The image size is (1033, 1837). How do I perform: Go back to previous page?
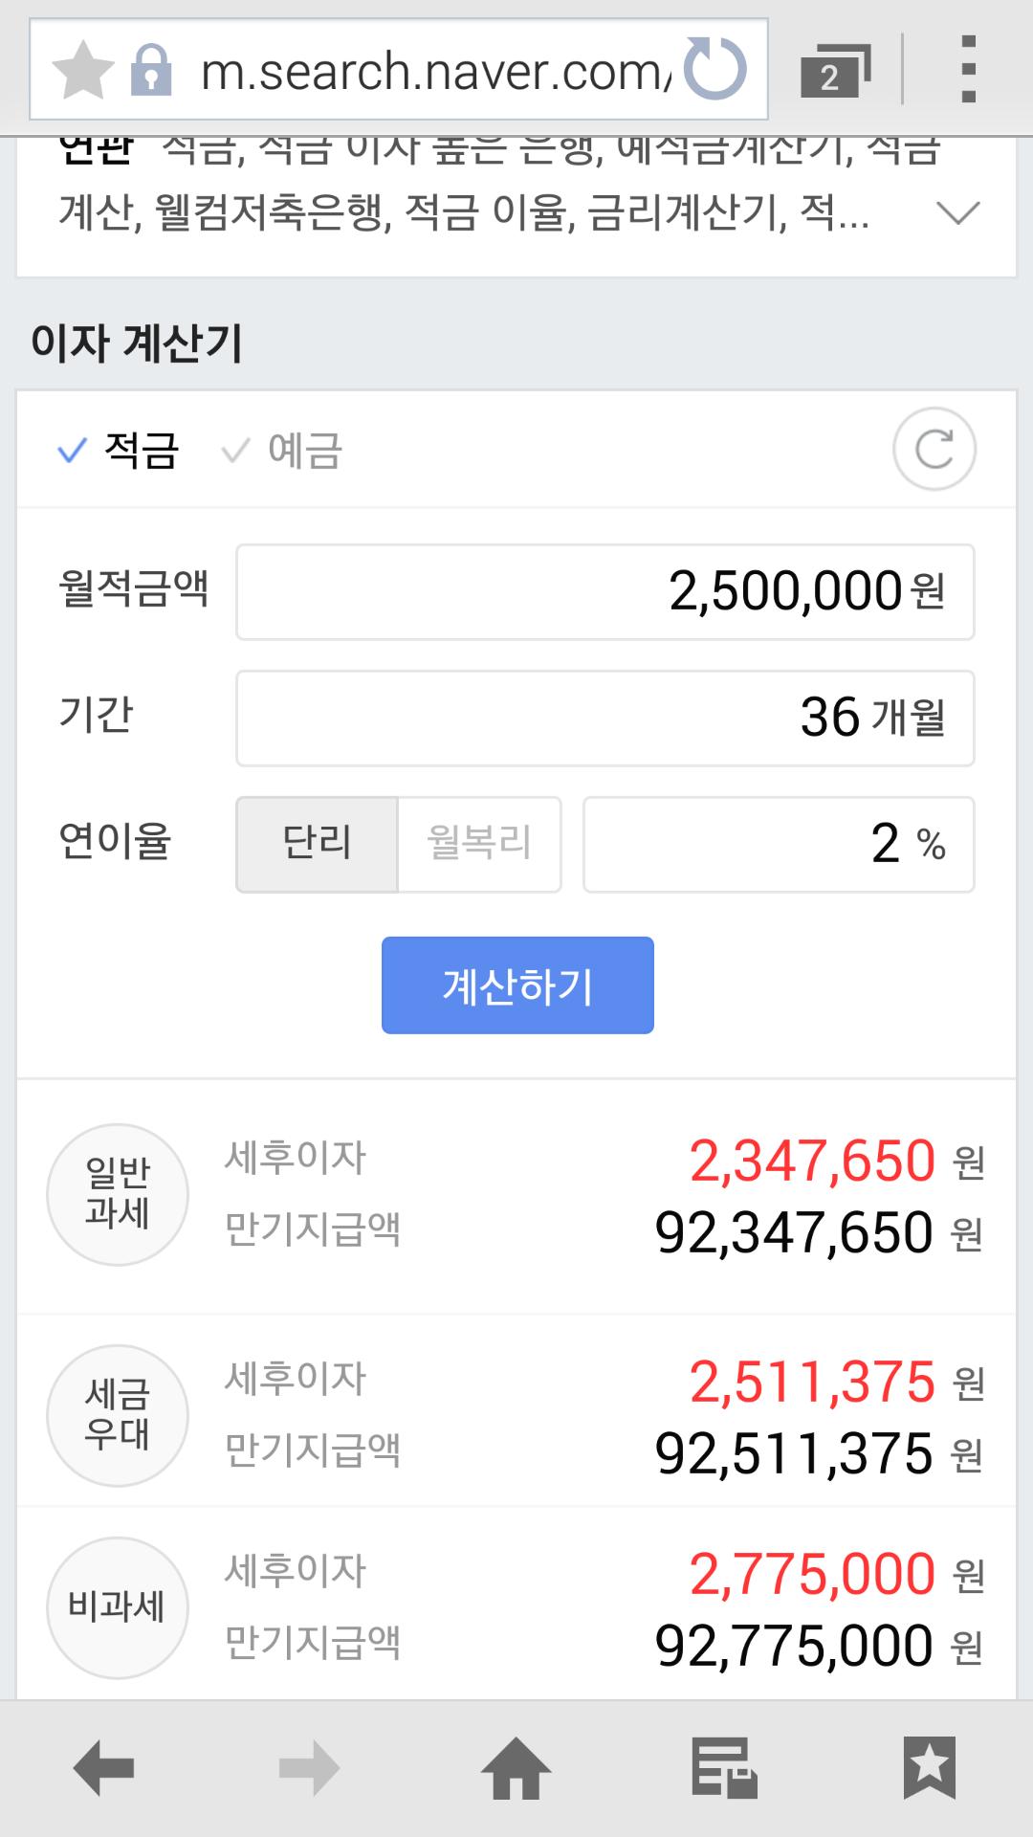tap(103, 1766)
